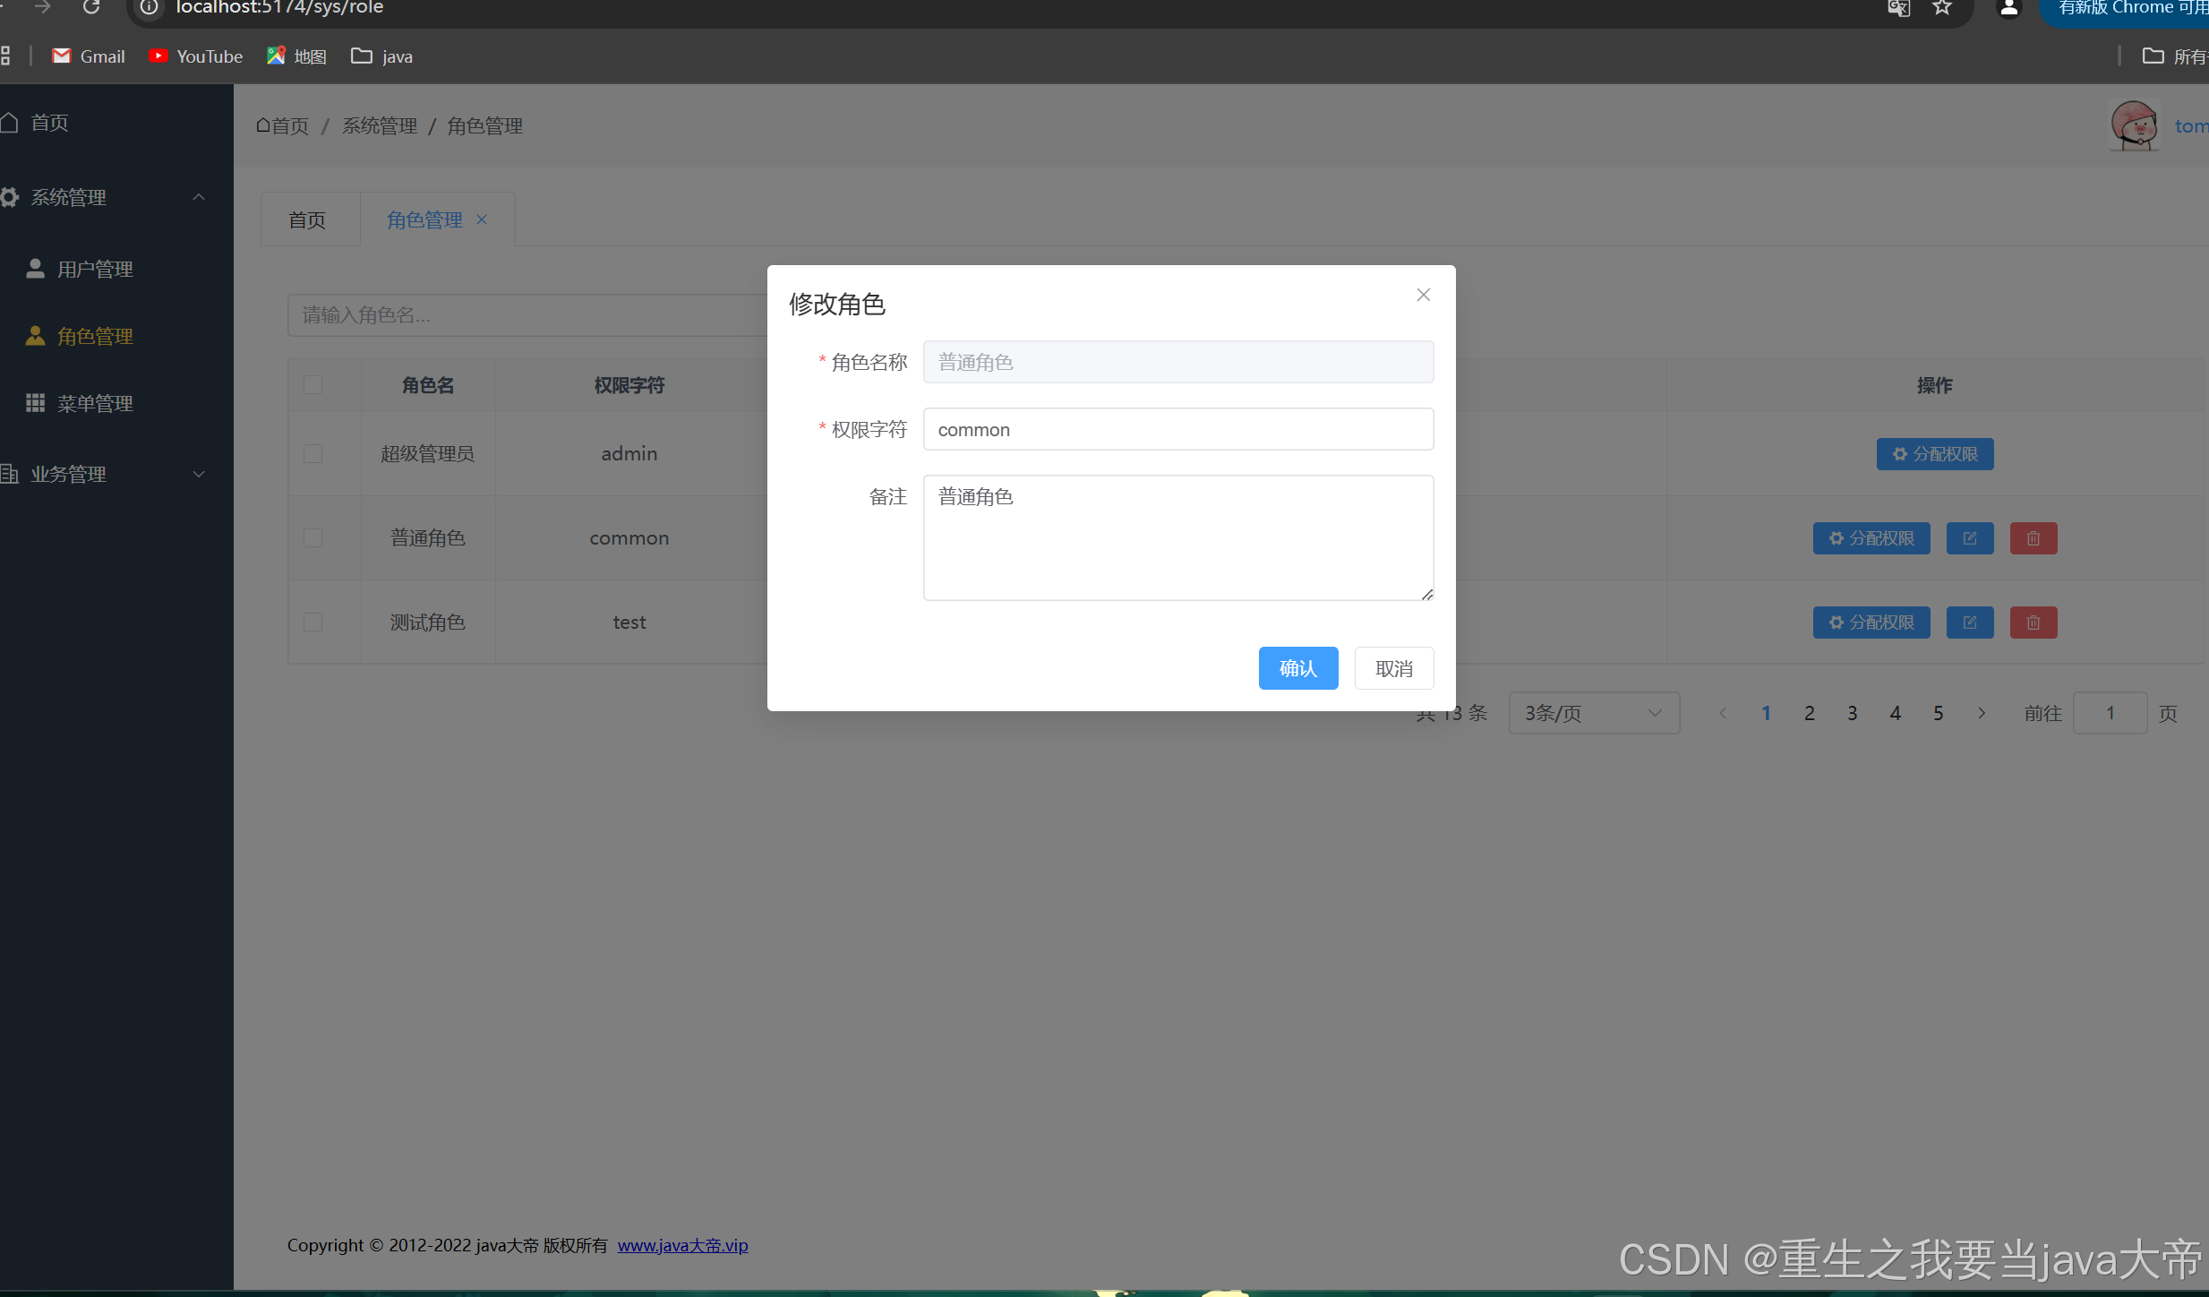Image resolution: width=2209 pixels, height=1297 pixels.
Task: Click red delete icon for 普通角色 row
Action: (2033, 538)
